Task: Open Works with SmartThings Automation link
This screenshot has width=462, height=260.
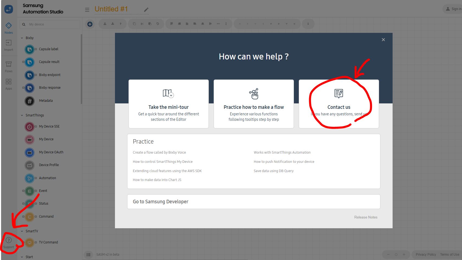Action: click(x=282, y=153)
